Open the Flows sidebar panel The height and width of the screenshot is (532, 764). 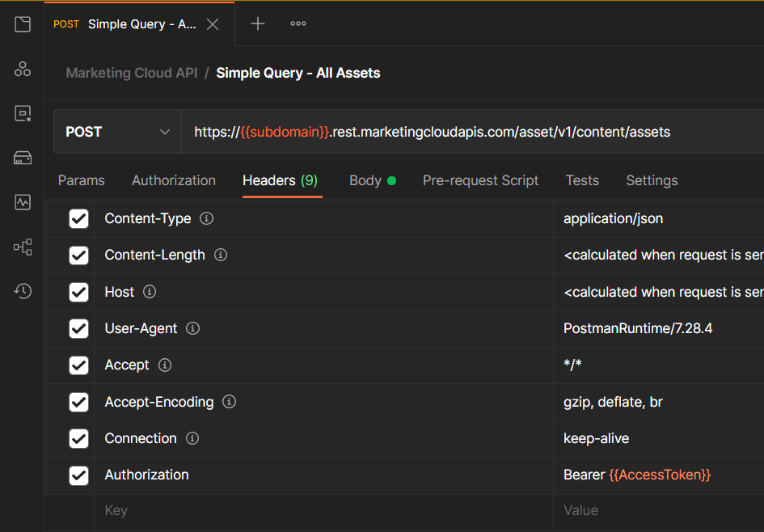[22, 247]
